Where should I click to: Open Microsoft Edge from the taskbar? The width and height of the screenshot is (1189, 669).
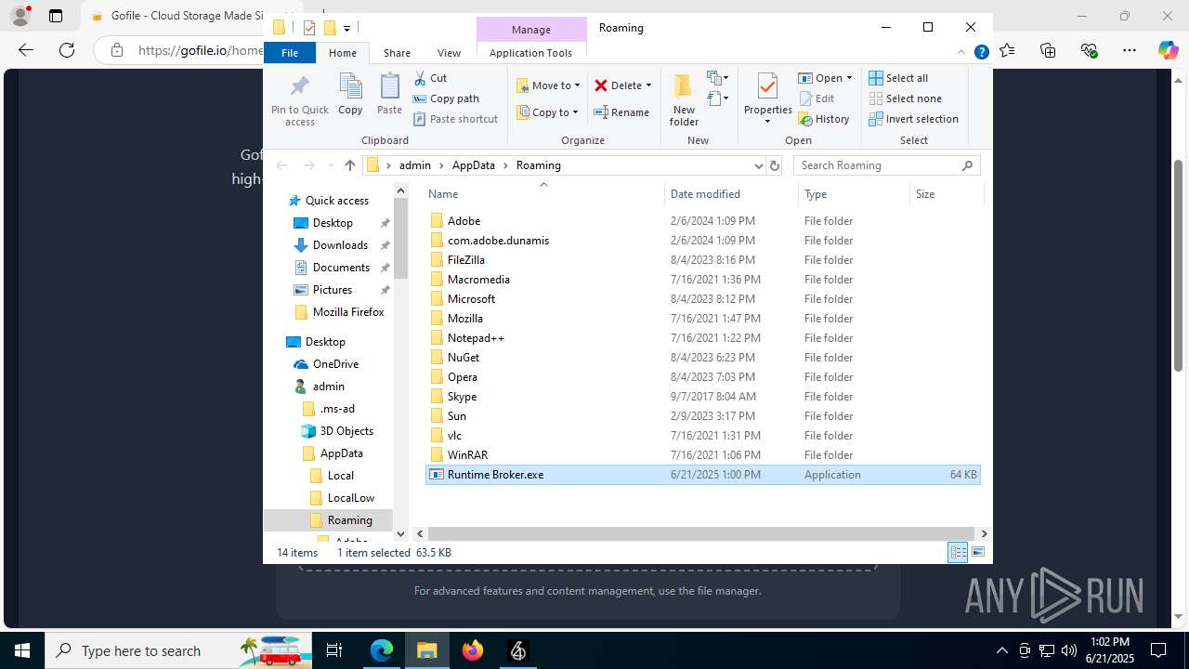tap(382, 650)
